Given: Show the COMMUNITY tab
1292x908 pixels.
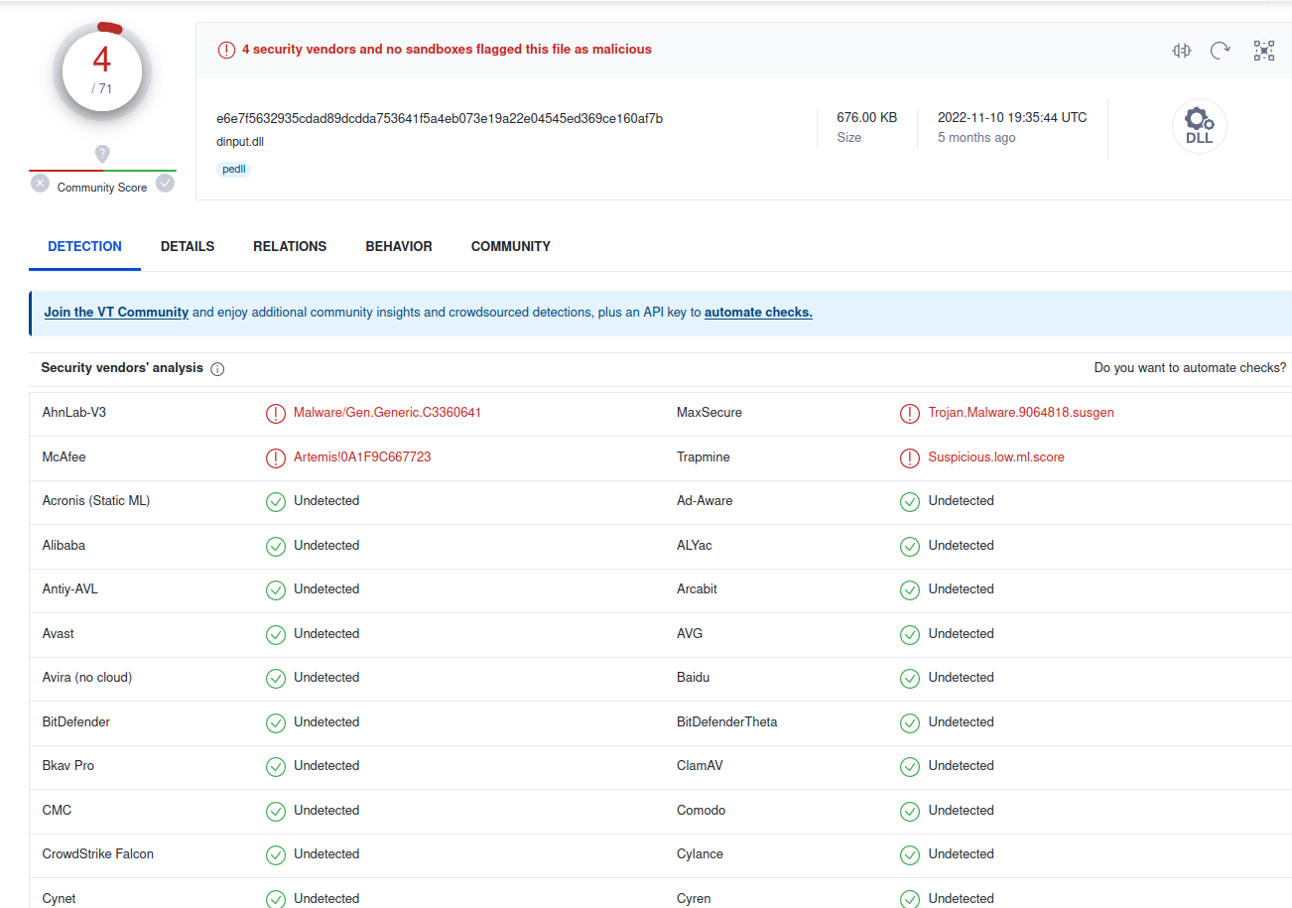Looking at the screenshot, I should 511,246.
